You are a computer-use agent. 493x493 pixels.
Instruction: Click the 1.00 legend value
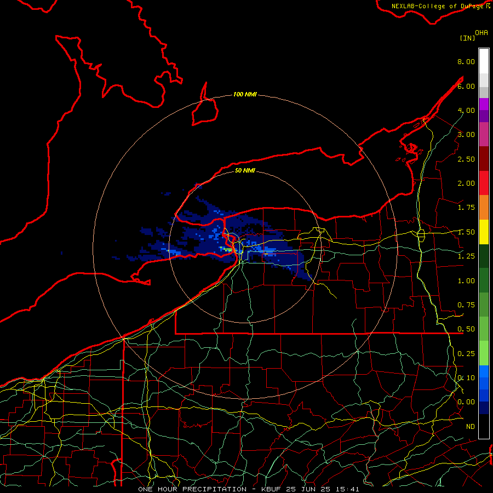pyautogui.click(x=466, y=281)
